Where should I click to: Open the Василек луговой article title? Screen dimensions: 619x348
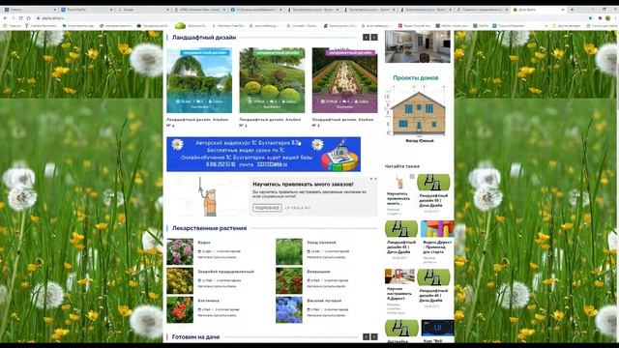click(x=324, y=301)
